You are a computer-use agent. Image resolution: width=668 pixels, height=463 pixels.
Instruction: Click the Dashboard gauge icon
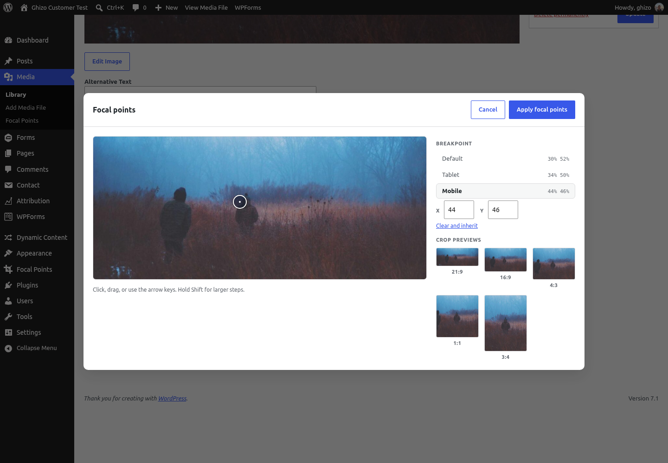8,40
